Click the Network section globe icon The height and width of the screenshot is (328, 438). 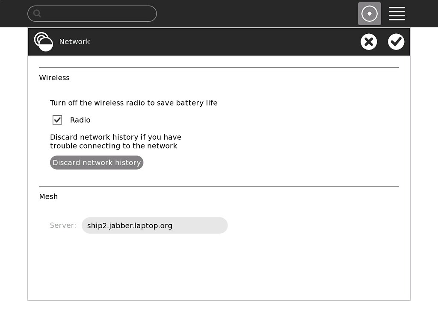[x=43, y=42]
